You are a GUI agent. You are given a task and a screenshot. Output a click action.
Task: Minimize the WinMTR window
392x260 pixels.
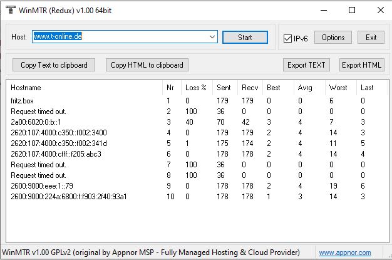point(324,10)
